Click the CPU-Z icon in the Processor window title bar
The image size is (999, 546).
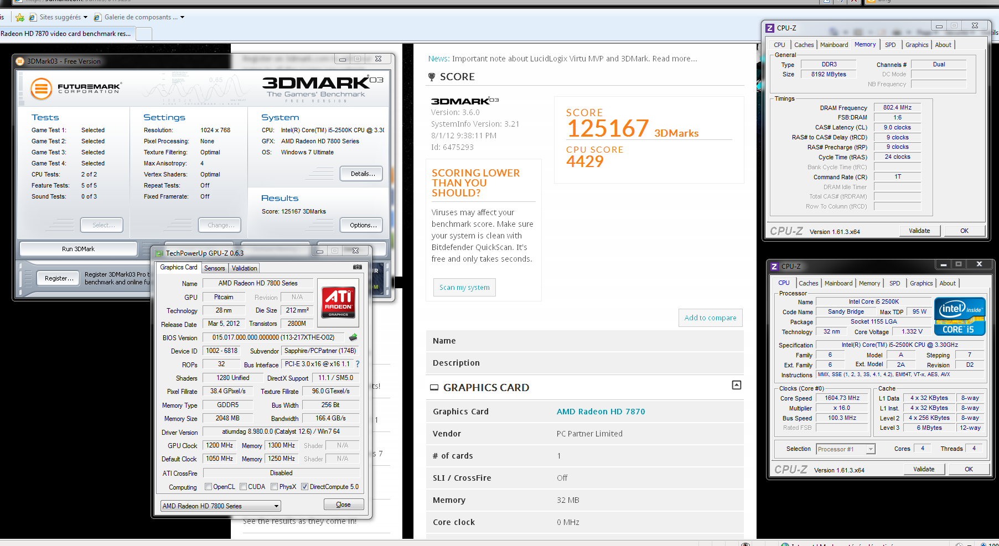774,266
